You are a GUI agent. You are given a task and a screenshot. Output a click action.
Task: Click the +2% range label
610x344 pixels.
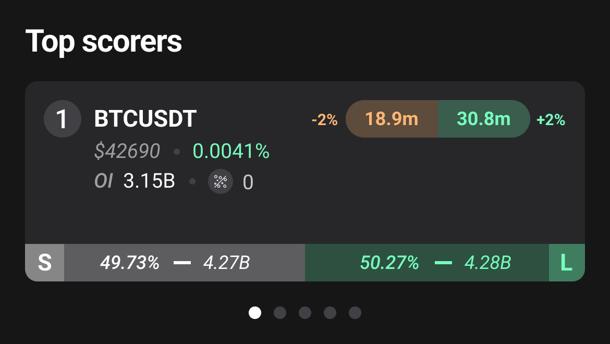(x=551, y=120)
